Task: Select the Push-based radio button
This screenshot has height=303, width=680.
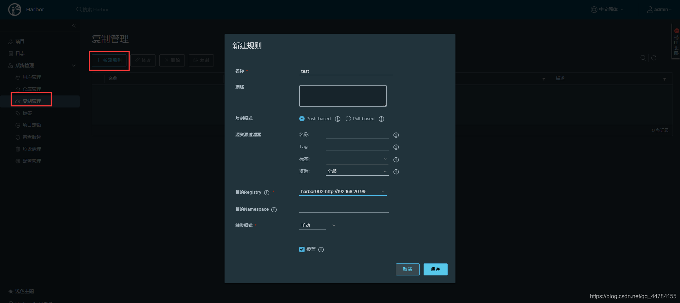Action: [302, 119]
